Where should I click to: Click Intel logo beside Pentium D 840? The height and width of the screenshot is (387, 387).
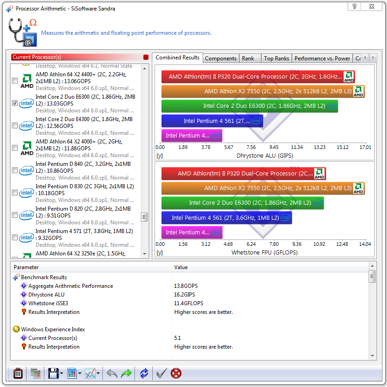tap(27, 170)
